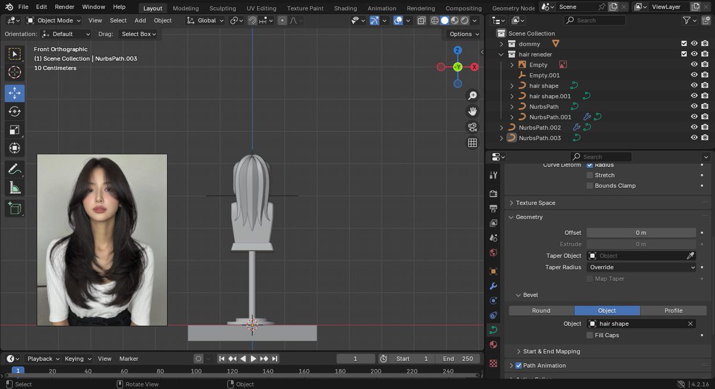The width and height of the screenshot is (715, 389).
Task: Activate the Transform tool
Action: 15,148
